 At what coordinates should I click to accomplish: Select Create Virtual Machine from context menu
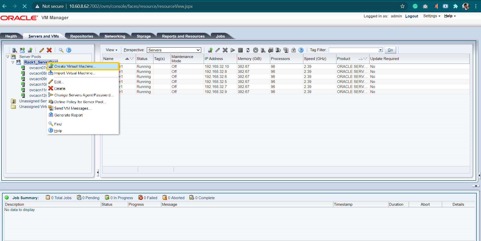pyautogui.click(x=83, y=66)
